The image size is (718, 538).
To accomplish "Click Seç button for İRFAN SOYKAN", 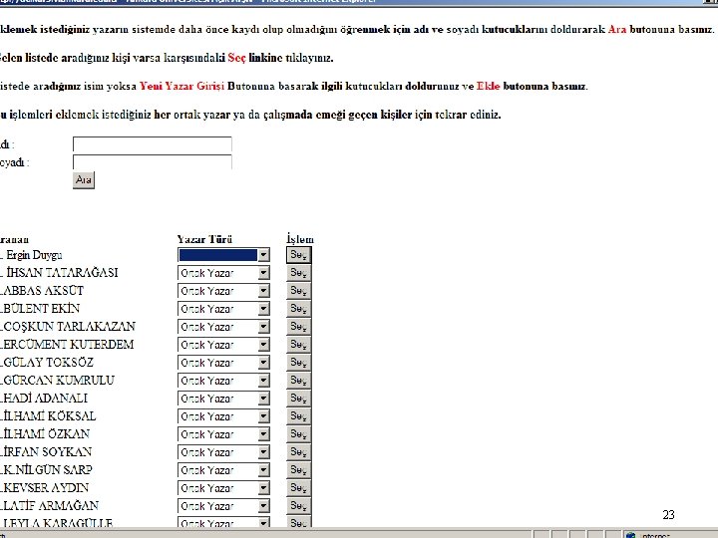I will (298, 452).
